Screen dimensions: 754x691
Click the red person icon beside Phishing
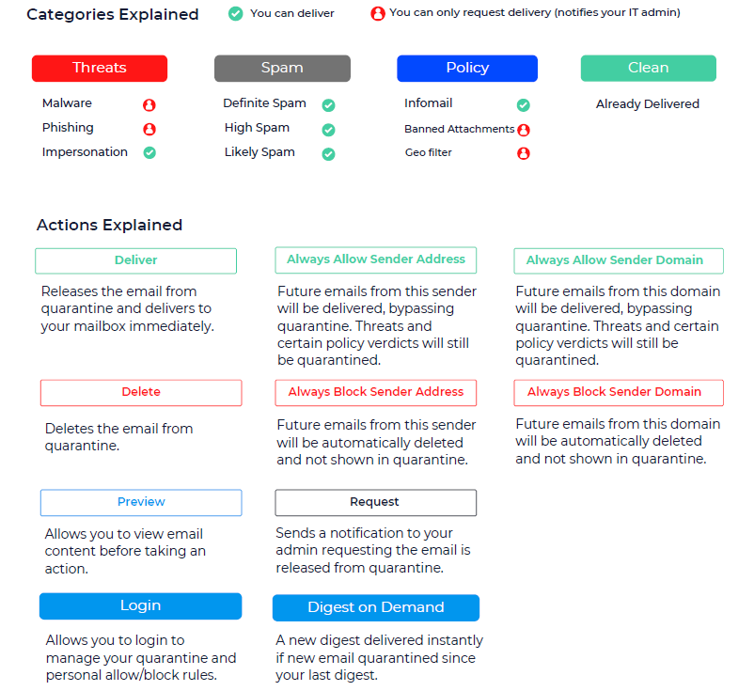pyautogui.click(x=149, y=130)
